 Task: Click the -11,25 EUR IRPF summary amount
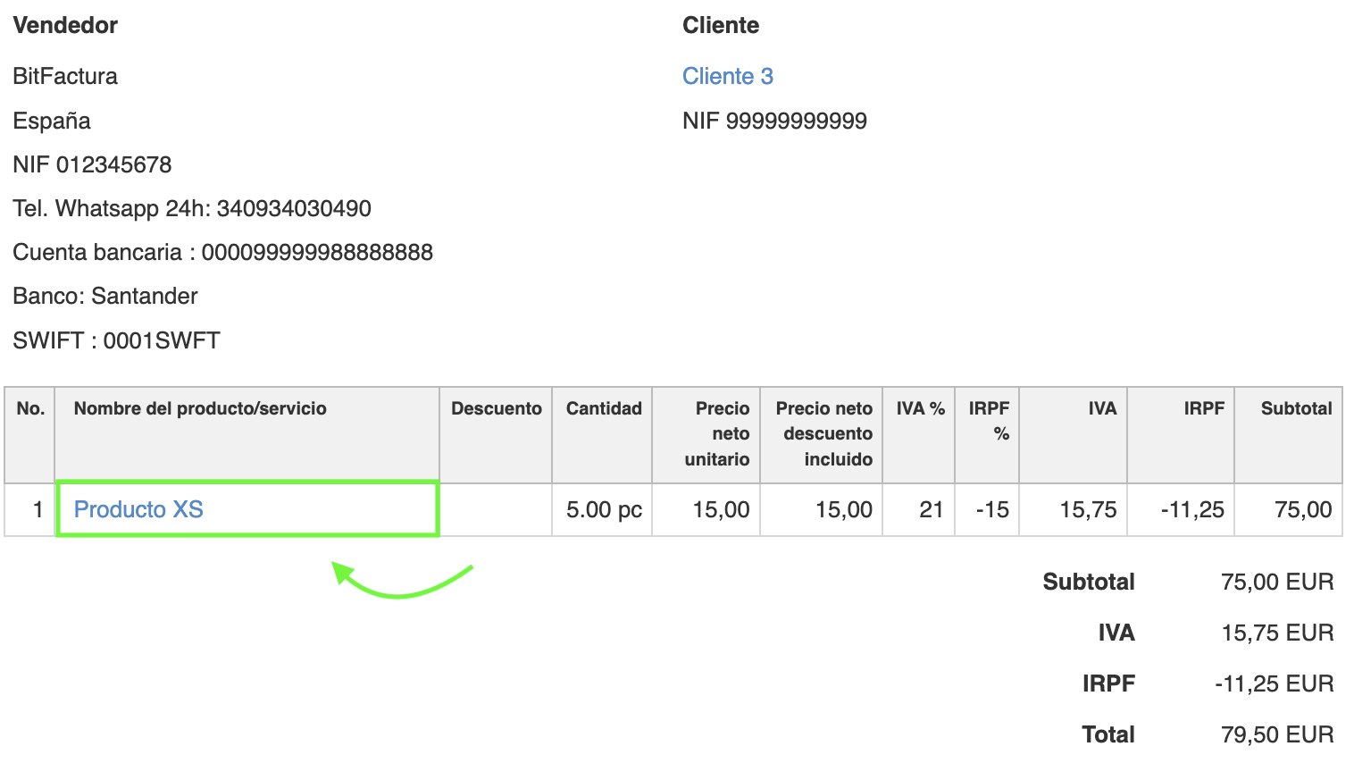(1274, 683)
